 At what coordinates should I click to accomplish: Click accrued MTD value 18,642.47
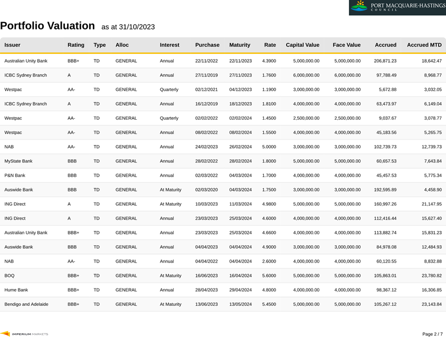click(432, 61)
